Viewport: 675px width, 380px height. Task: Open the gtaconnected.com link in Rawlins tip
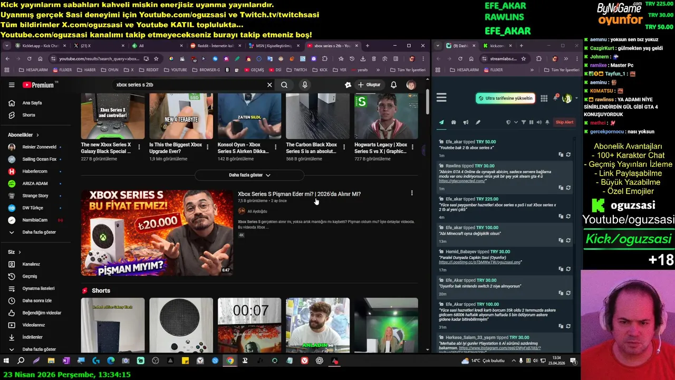tap(462, 181)
